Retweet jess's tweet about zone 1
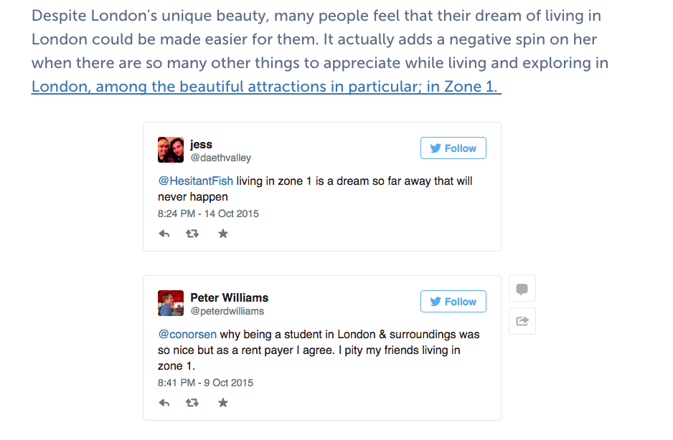This screenshot has height=440, width=673. click(192, 234)
